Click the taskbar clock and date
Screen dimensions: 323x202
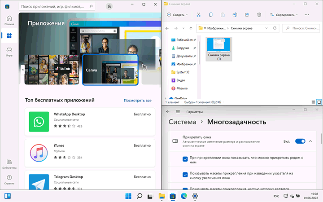[311, 196]
